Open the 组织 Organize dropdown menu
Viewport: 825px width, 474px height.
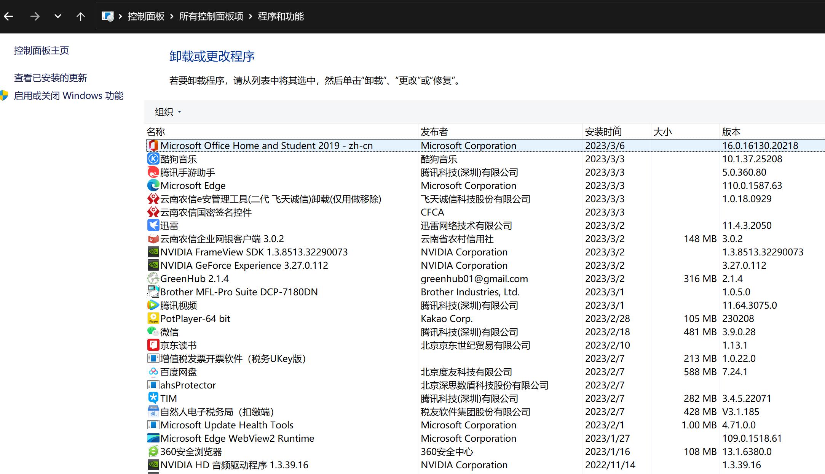point(166,112)
